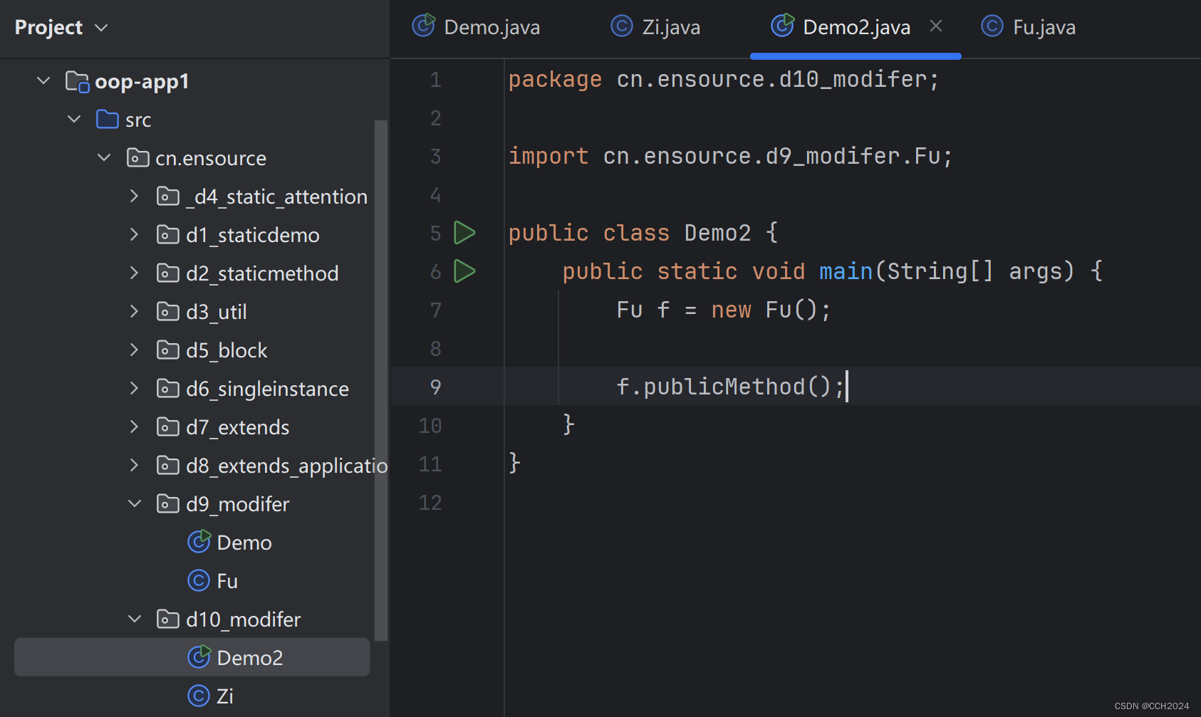Expand the _d4_static_attention package

(134, 197)
